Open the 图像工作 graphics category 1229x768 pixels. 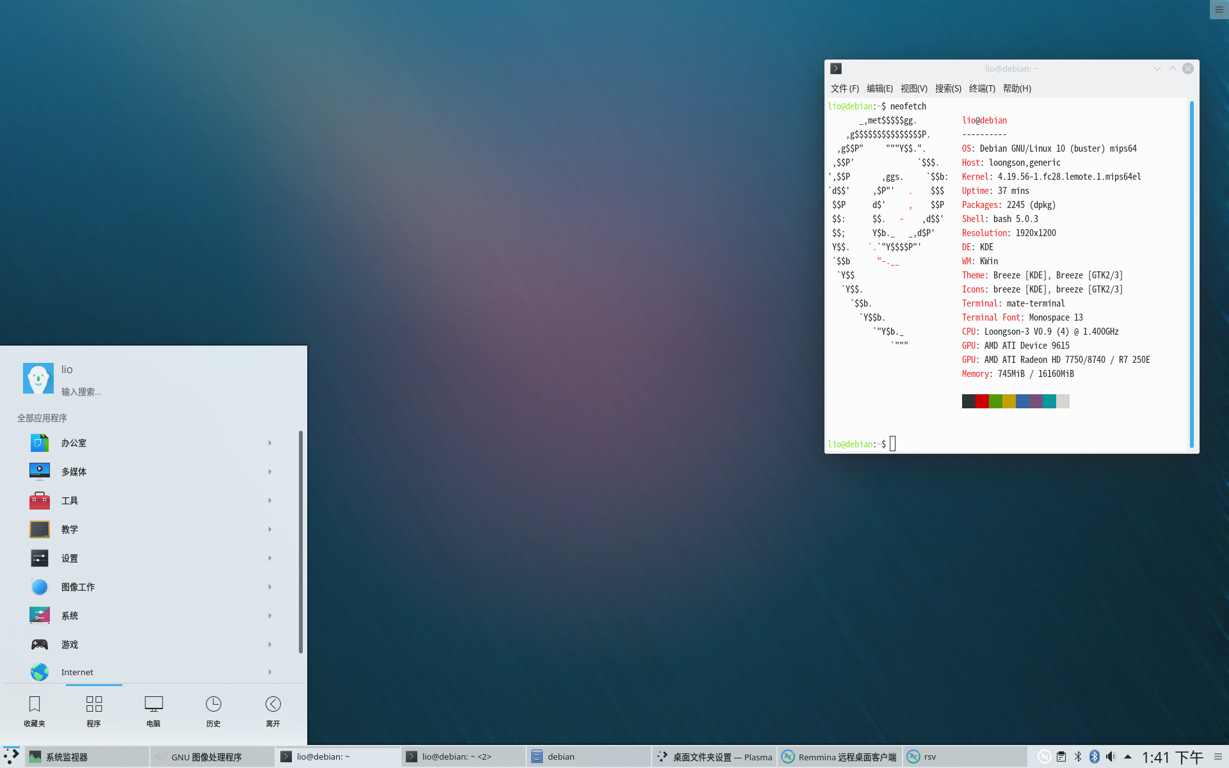(39, 586)
